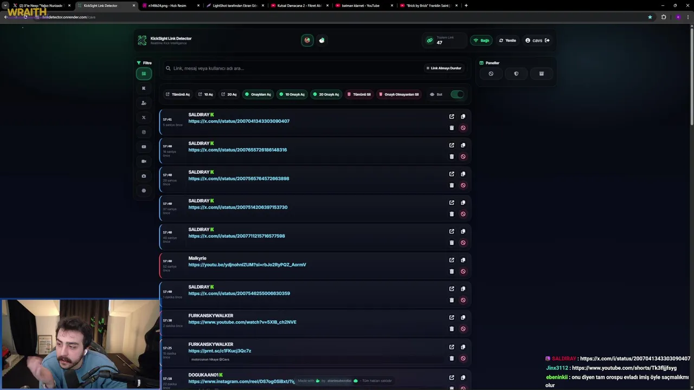The width and height of the screenshot is (694, 390).
Task: Click Link Almayı Durdur button
Action: coord(444,68)
